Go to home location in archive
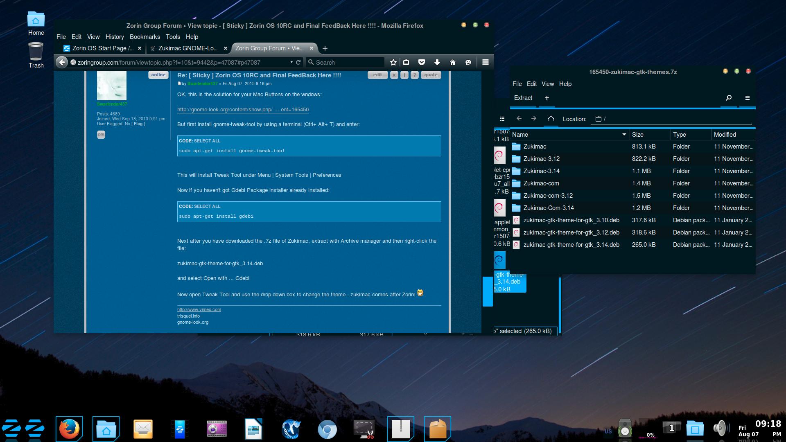This screenshot has width=786, height=442. point(551,119)
